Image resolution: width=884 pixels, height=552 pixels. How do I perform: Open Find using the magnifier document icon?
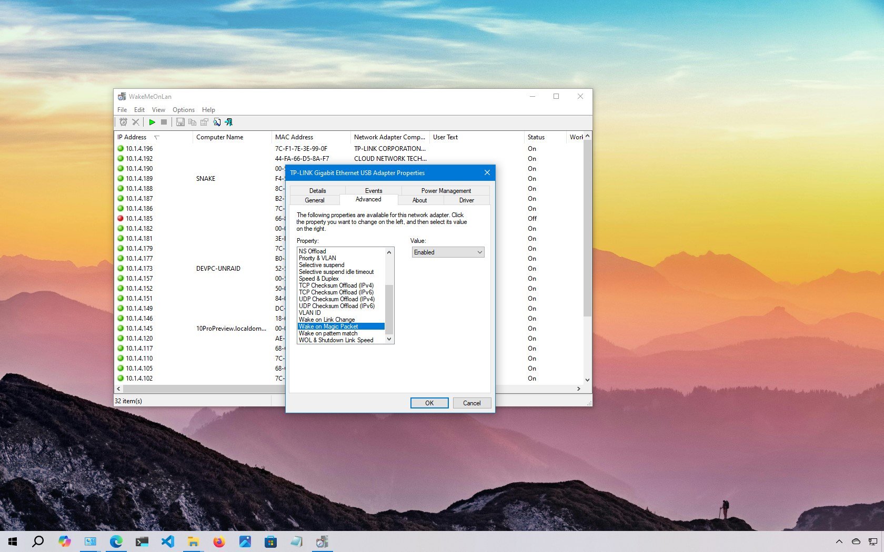(x=217, y=122)
